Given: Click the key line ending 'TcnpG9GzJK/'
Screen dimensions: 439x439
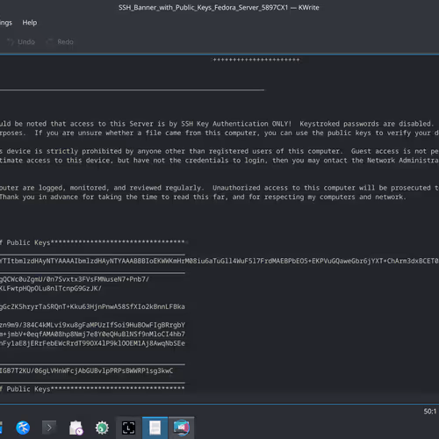Looking at the screenshot, I should pos(51,288).
